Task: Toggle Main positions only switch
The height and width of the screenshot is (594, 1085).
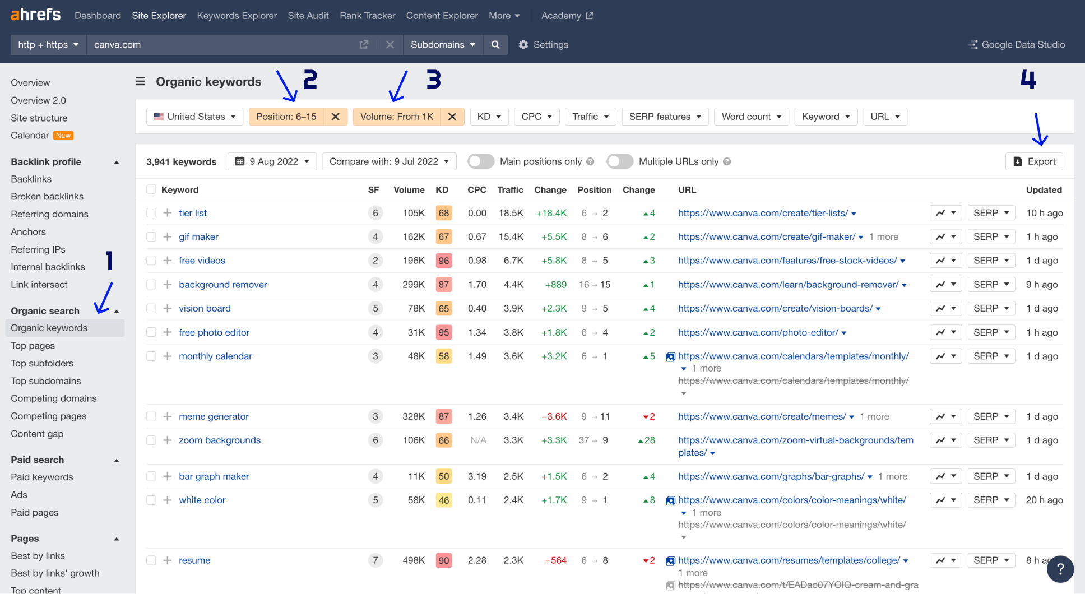Action: tap(481, 161)
